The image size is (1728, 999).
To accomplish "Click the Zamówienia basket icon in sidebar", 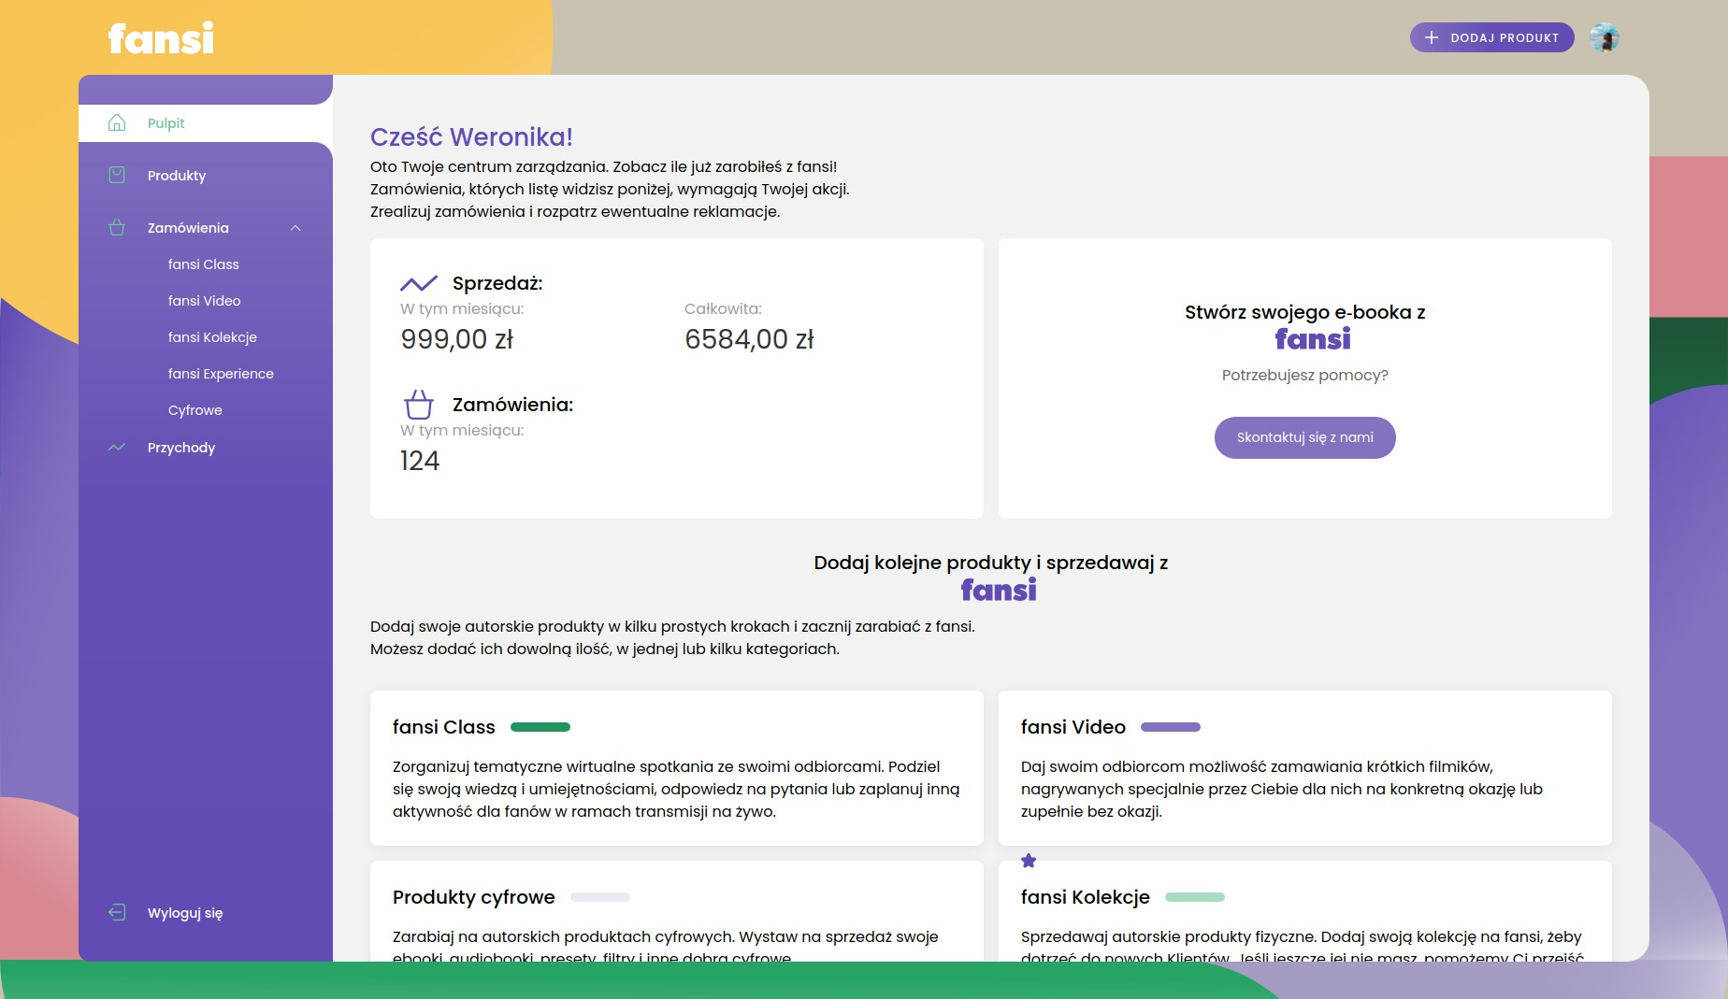I will pos(117,227).
